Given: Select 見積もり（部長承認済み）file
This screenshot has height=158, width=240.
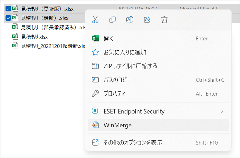Looking at the screenshot, I should (53, 27).
